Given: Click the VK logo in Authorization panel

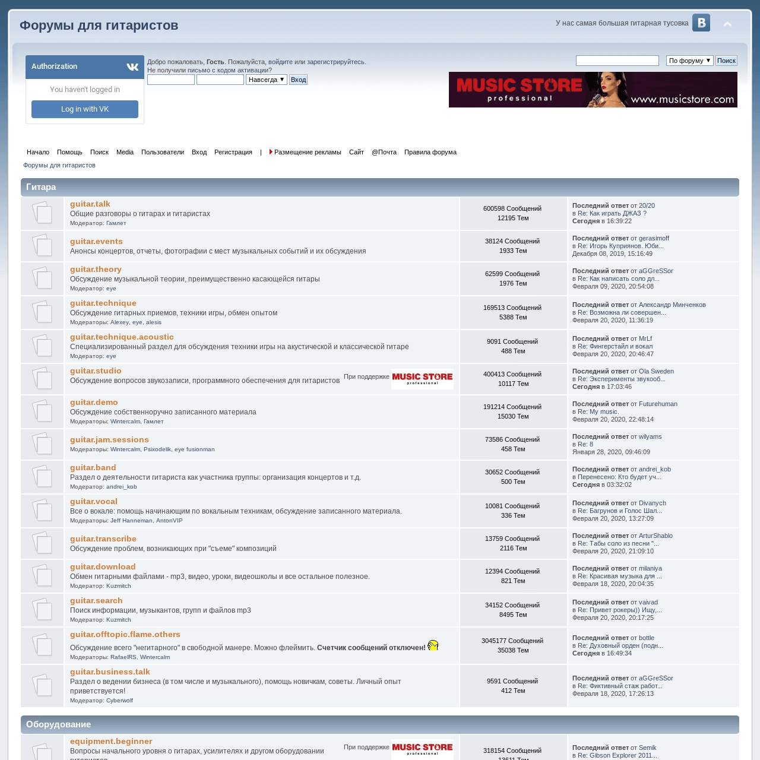Looking at the screenshot, I should click(132, 67).
